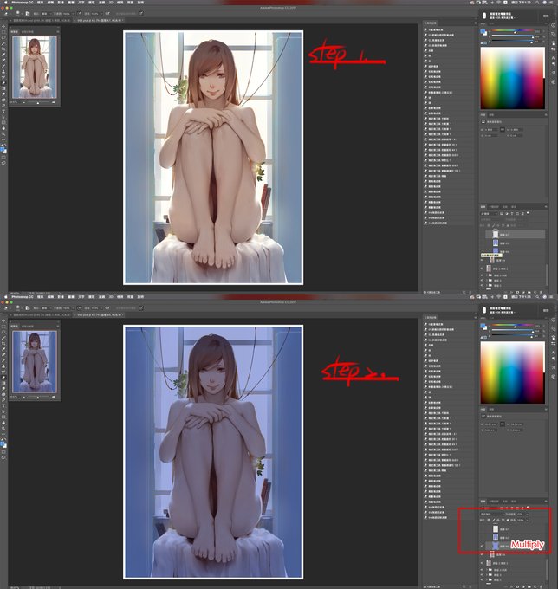Click inside the color spectrum picker of top Color panel

pyautogui.click(x=513, y=78)
